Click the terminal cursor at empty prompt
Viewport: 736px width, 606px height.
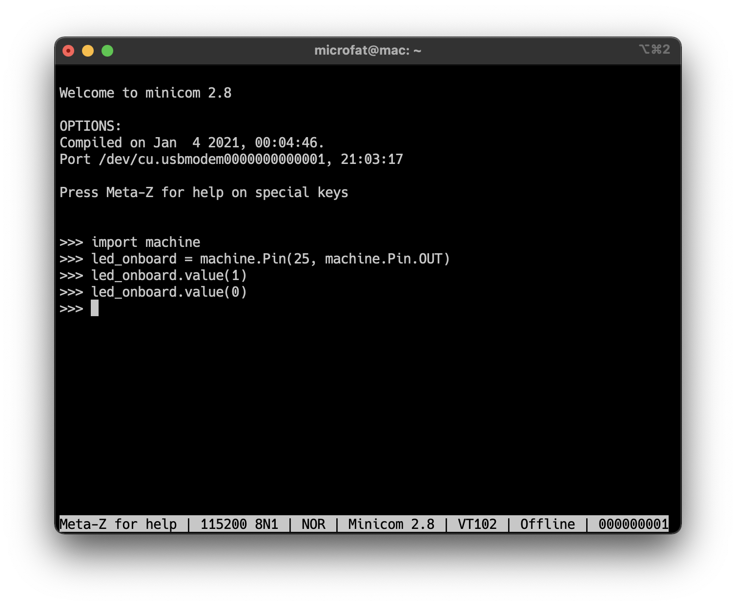click(95, 308)
